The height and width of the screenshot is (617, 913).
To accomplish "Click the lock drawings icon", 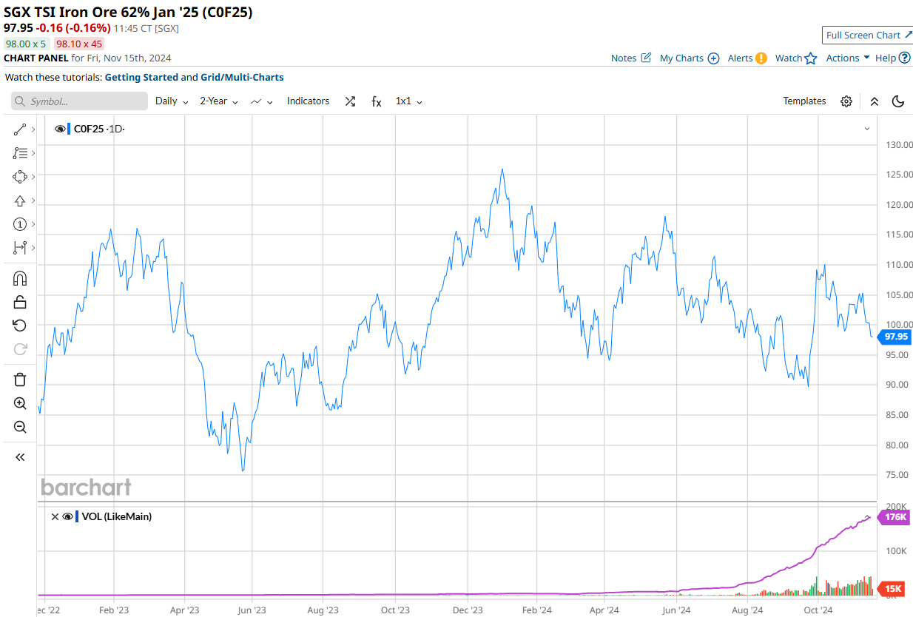I will [x=20, y=302].
